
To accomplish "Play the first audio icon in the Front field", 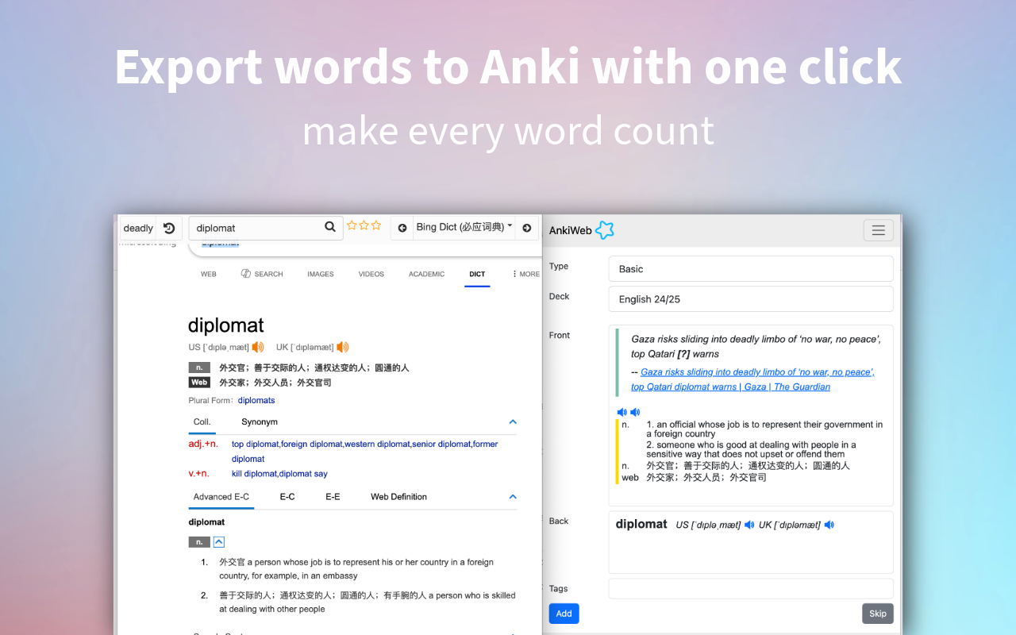I will (x=622, y=412).
